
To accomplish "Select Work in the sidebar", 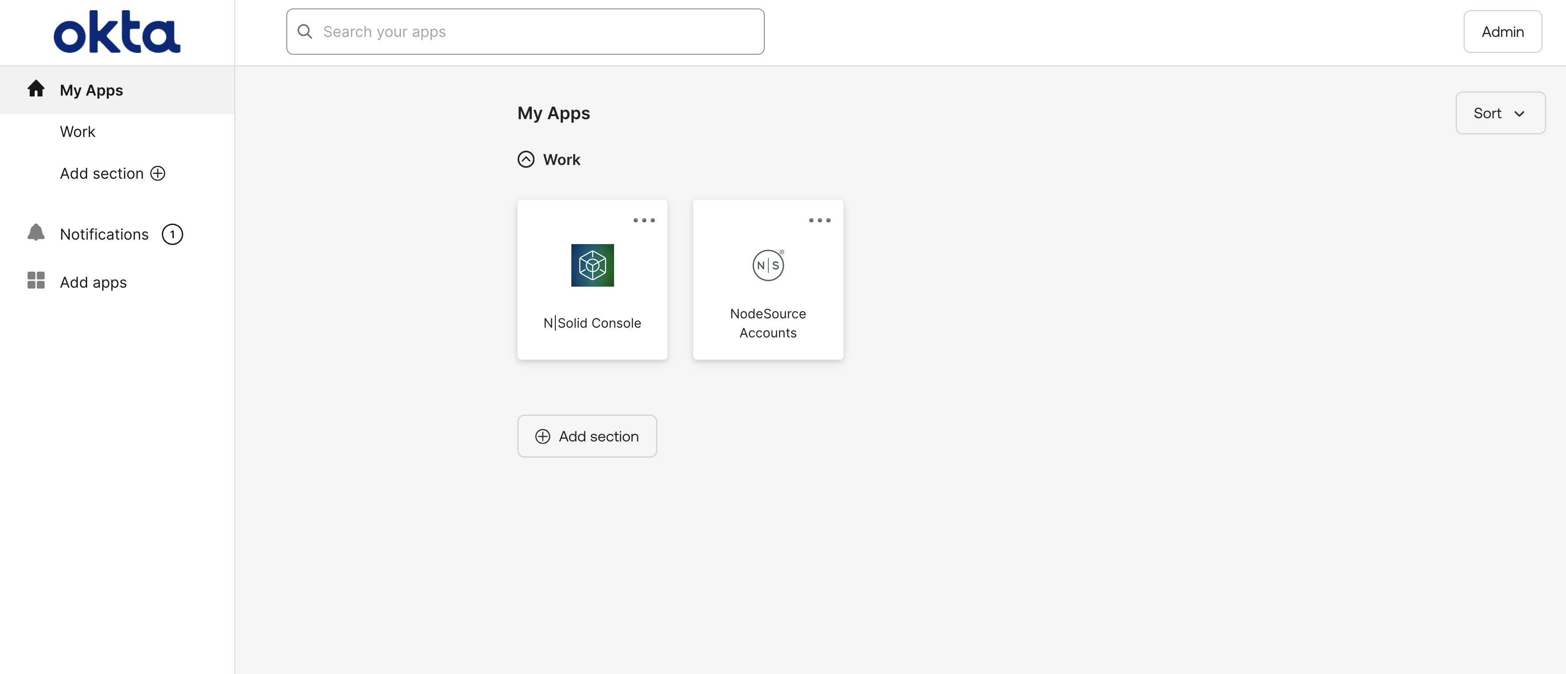I will point(77,132).
